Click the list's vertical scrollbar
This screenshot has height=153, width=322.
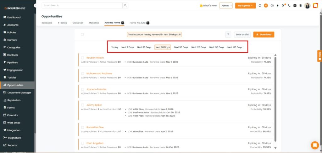[275, 97]
